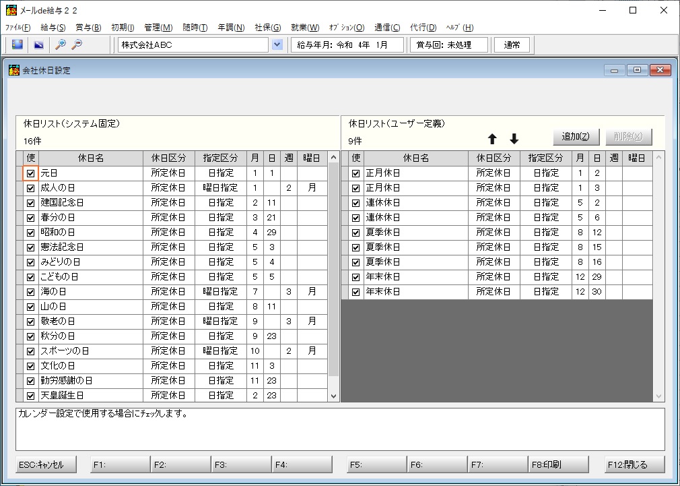680x486 pixels.
Task: Click the 会社休日設定 window icon
Action: [x=14, y=70]
